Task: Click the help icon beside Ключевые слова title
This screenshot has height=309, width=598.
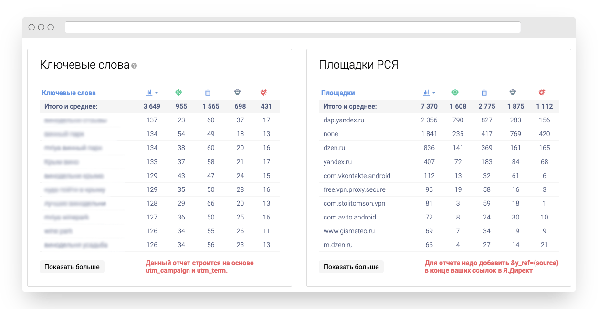Action: 134,66
